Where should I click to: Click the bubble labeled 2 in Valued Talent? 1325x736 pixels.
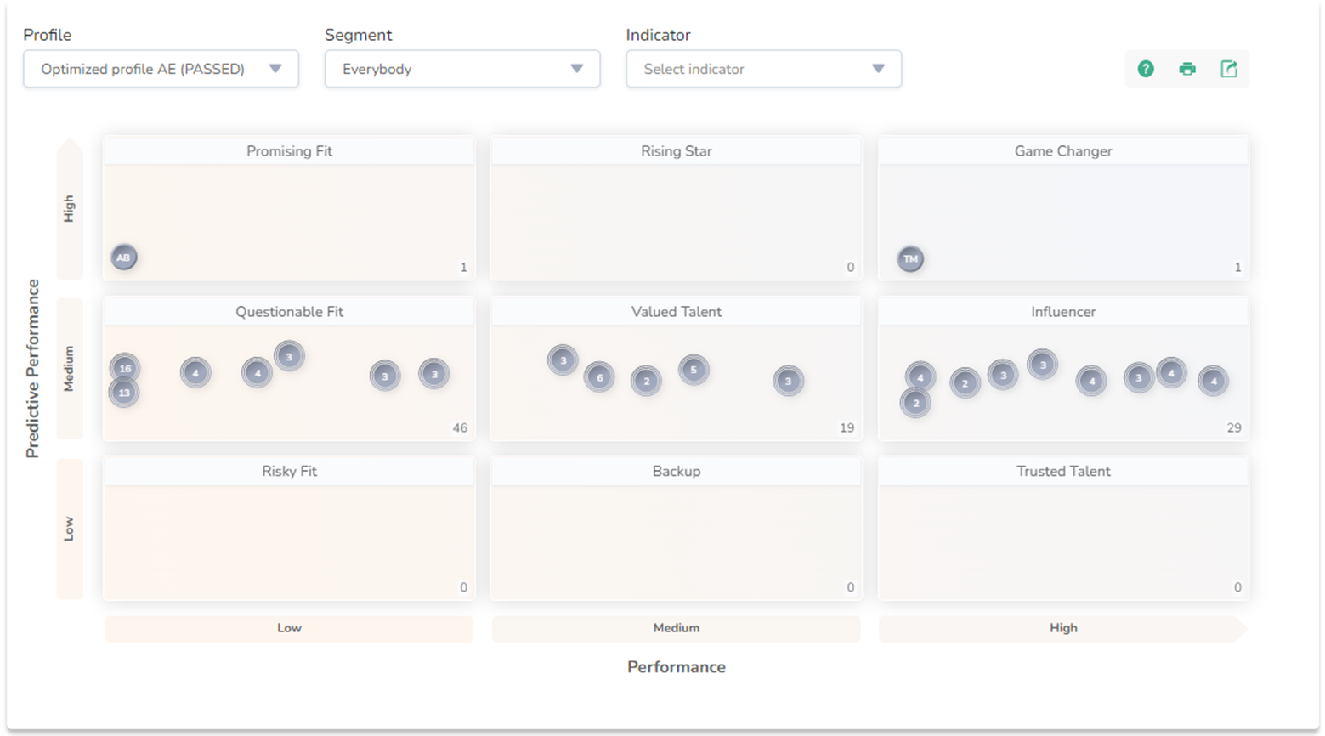pyautogui.click(x=646, y=381)
